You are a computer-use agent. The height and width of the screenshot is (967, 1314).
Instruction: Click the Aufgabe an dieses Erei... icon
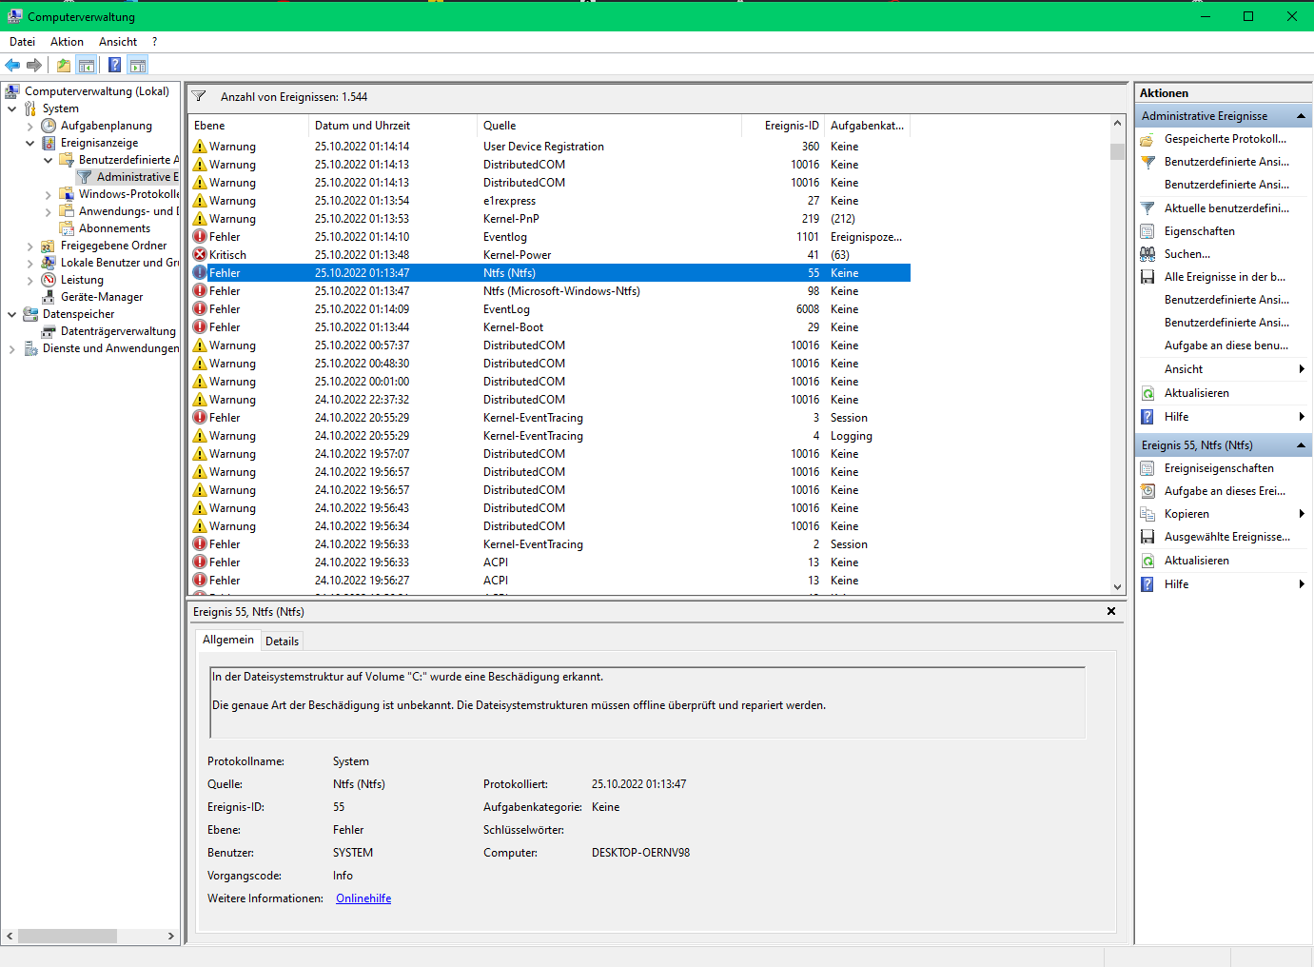pyautogui.click(x=1147, y=491)
